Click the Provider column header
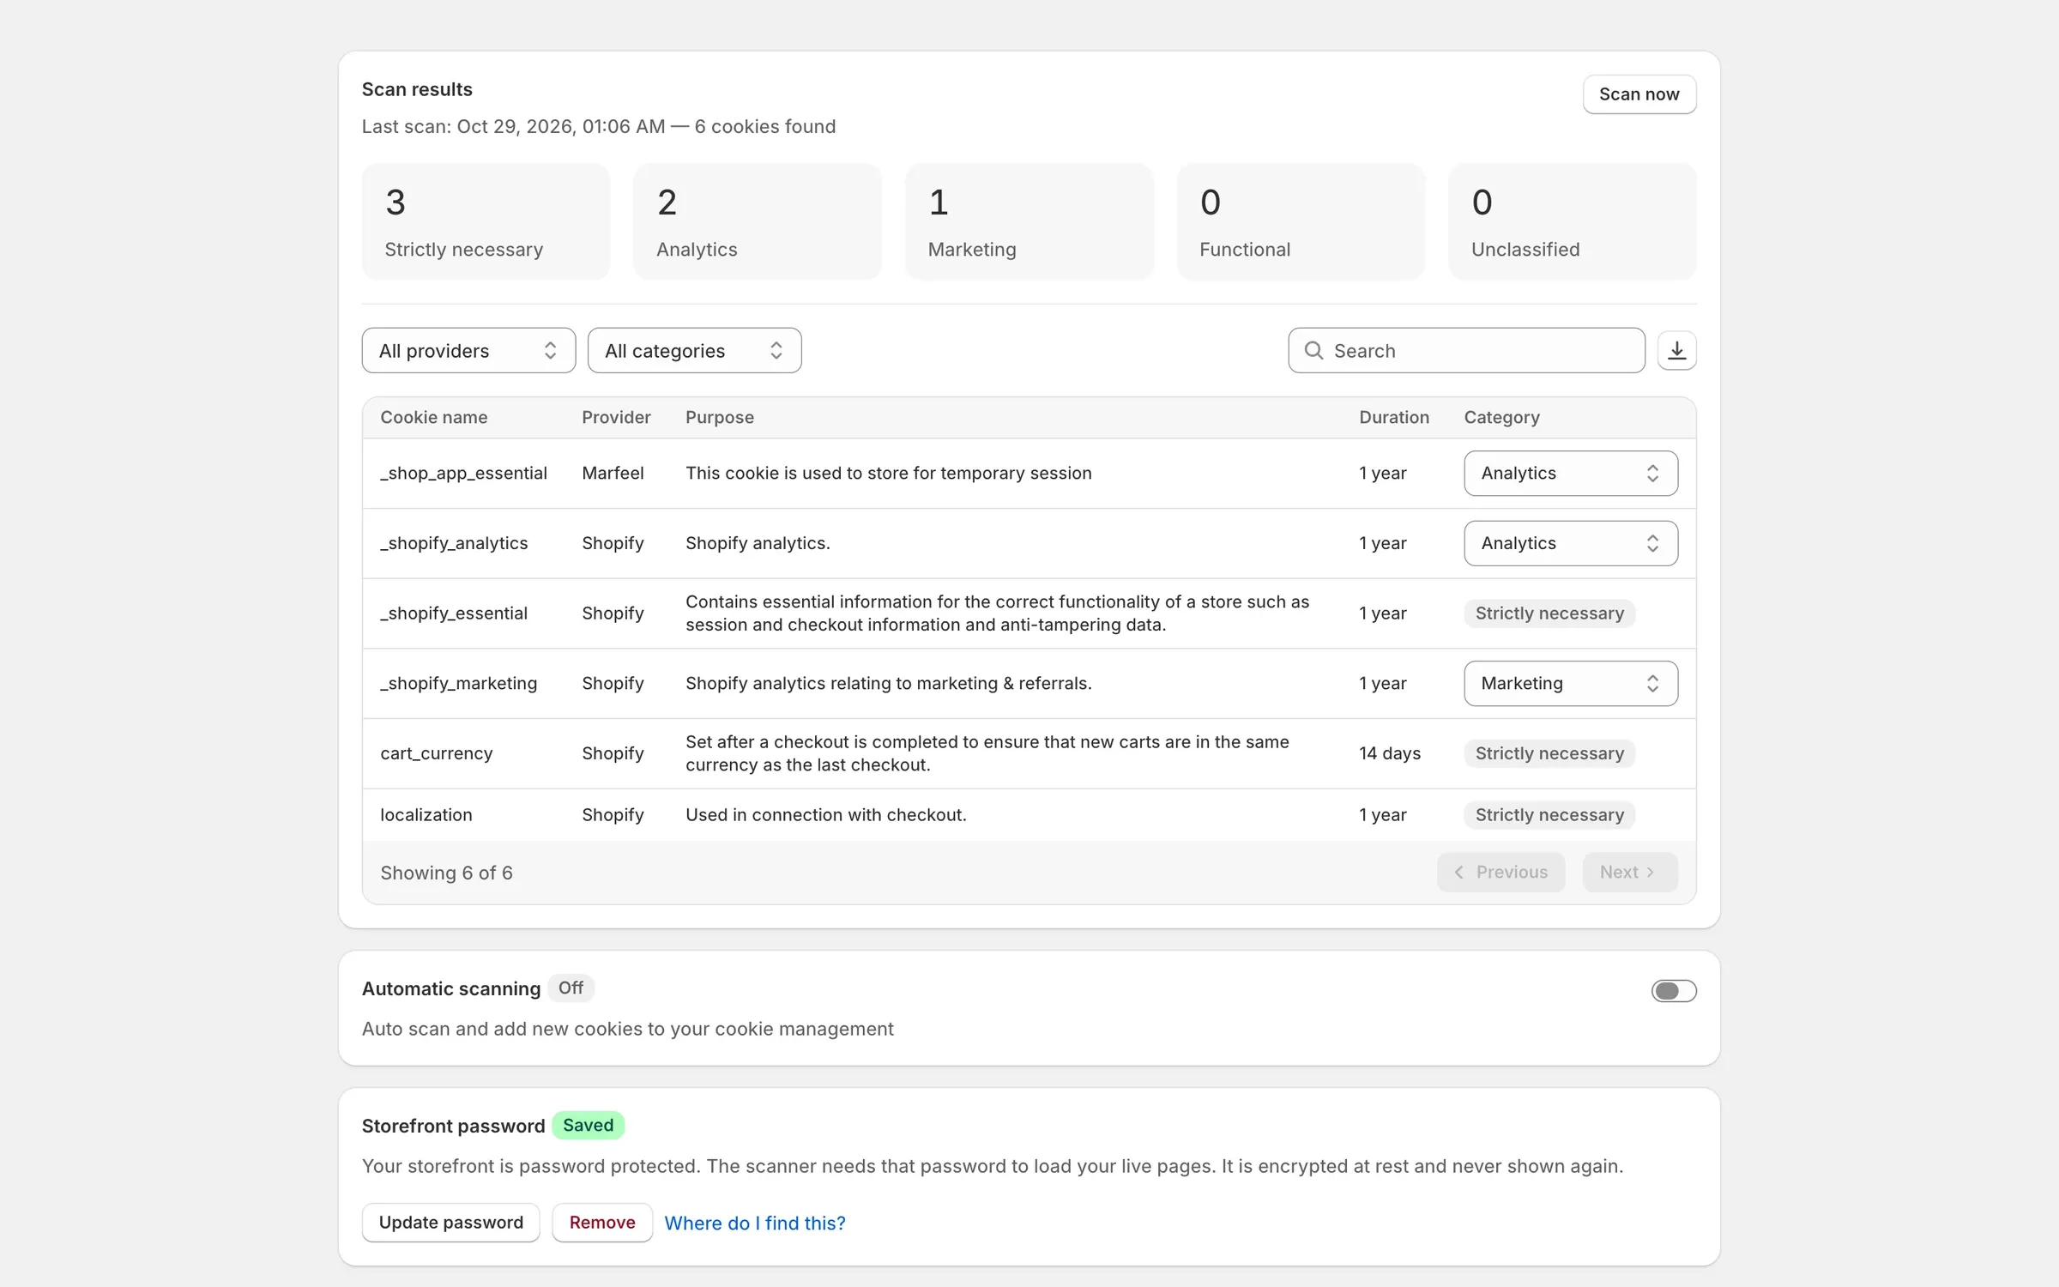The width and height of the screenshot is (2059, 1287). [x=616, y=417]
